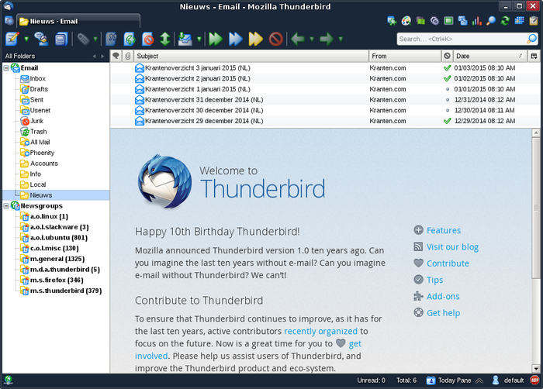Screen dimensions: 543x389
Task: Open the Tips link
Action: point(434,280)
